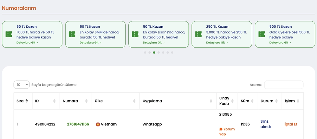Image resolution: width=317 pixels, height=139 pixels.
Task: Sort table by Ülke column
Action: click(x=134, y=101)
